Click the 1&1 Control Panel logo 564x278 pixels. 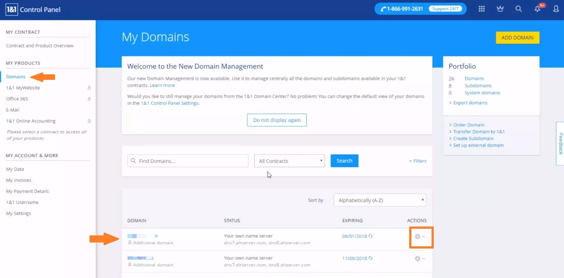tap(33, 10)
